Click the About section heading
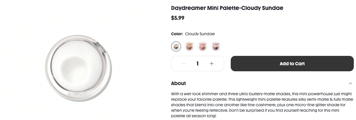 pos(179,83)
